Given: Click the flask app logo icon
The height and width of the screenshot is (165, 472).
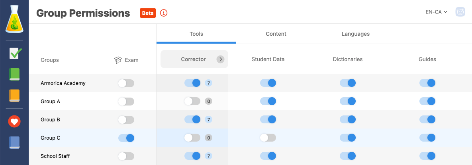Looking at the screenshot, I should (14, 19).
